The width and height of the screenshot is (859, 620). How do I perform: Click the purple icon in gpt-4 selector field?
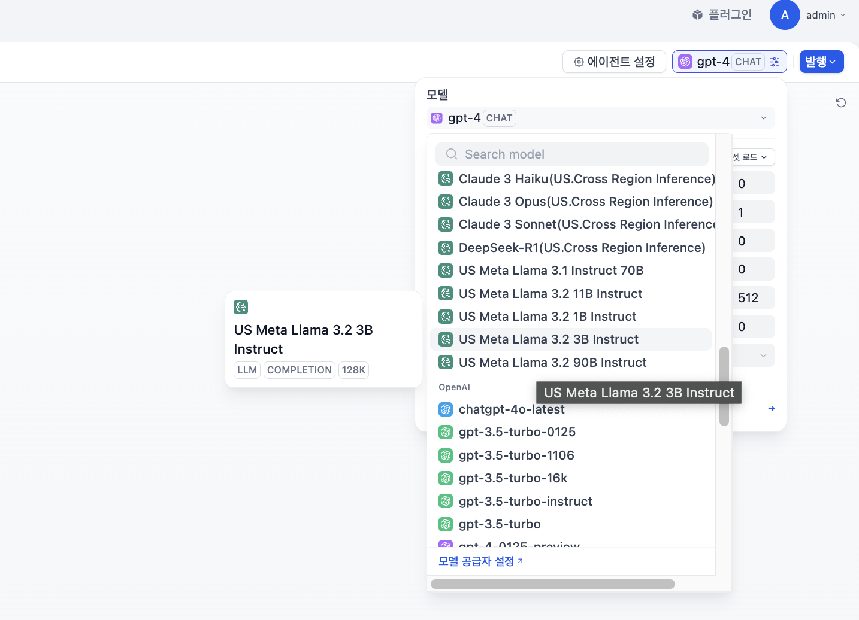coord(437,118)
